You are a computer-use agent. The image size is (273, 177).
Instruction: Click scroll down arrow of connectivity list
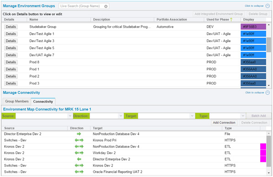point(268,173)
